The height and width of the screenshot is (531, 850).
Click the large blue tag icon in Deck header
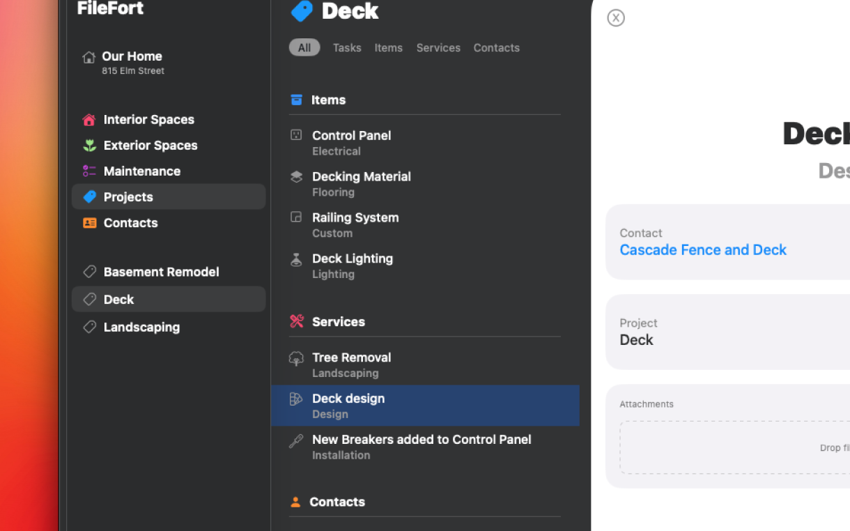(x=302, y=11)
